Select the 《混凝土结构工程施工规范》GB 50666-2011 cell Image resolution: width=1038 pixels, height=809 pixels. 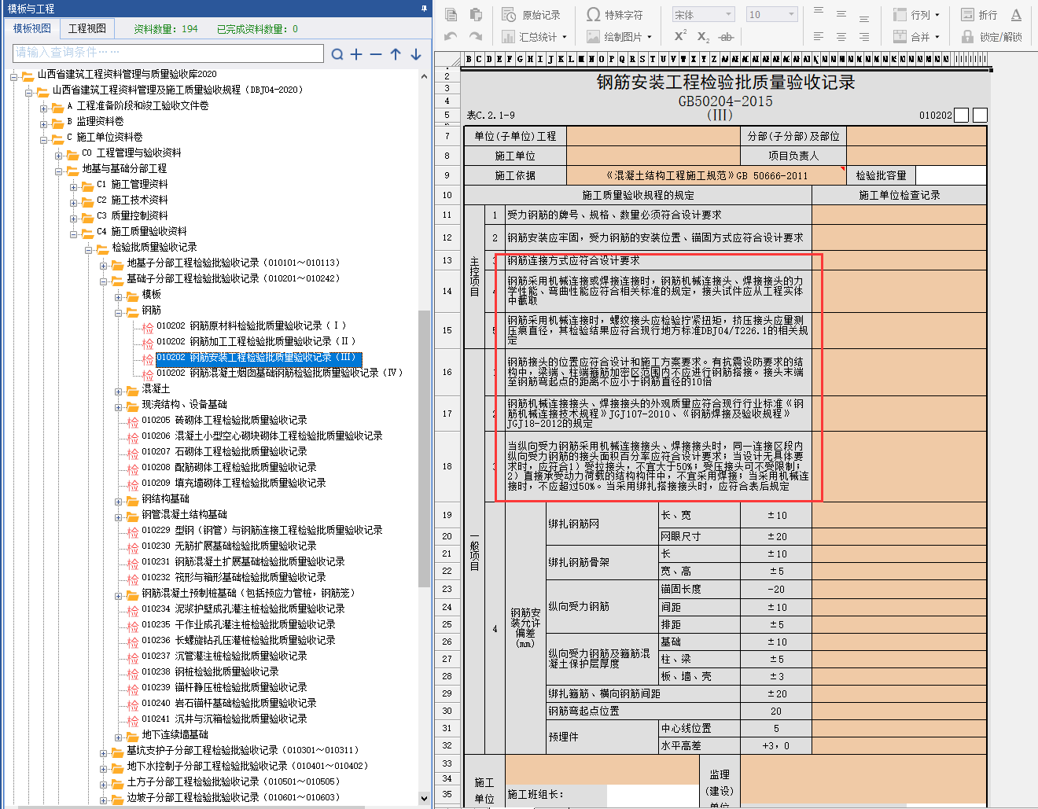point(705,175)
